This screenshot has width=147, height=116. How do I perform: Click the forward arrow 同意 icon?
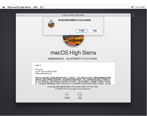80,95
